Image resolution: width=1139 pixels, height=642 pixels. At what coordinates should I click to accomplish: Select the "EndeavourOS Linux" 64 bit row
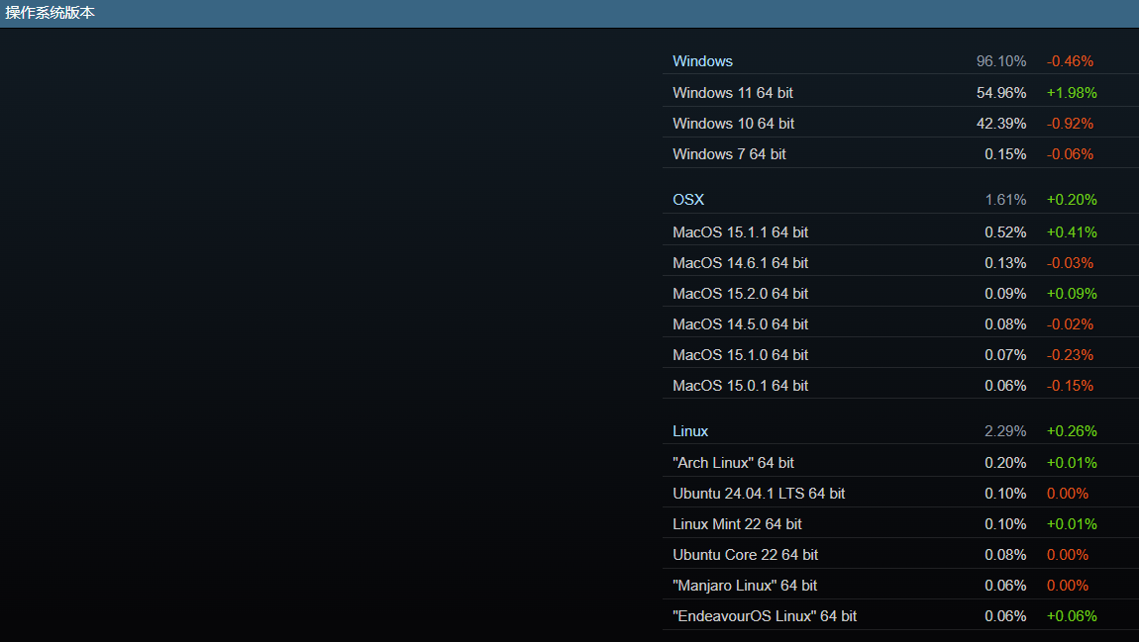coord(900,616)
